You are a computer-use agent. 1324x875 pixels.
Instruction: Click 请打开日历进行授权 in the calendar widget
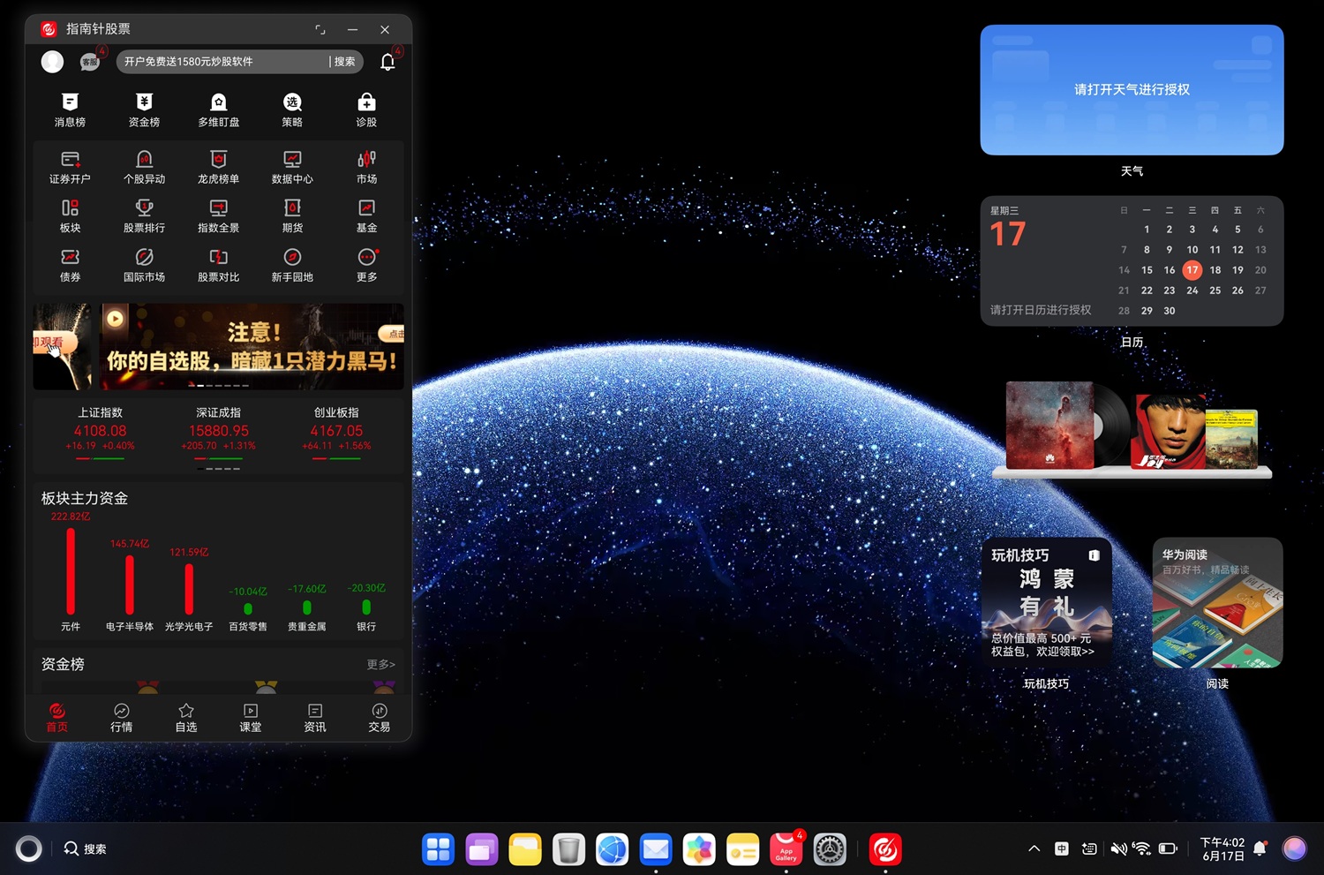tap(1041, 310)
